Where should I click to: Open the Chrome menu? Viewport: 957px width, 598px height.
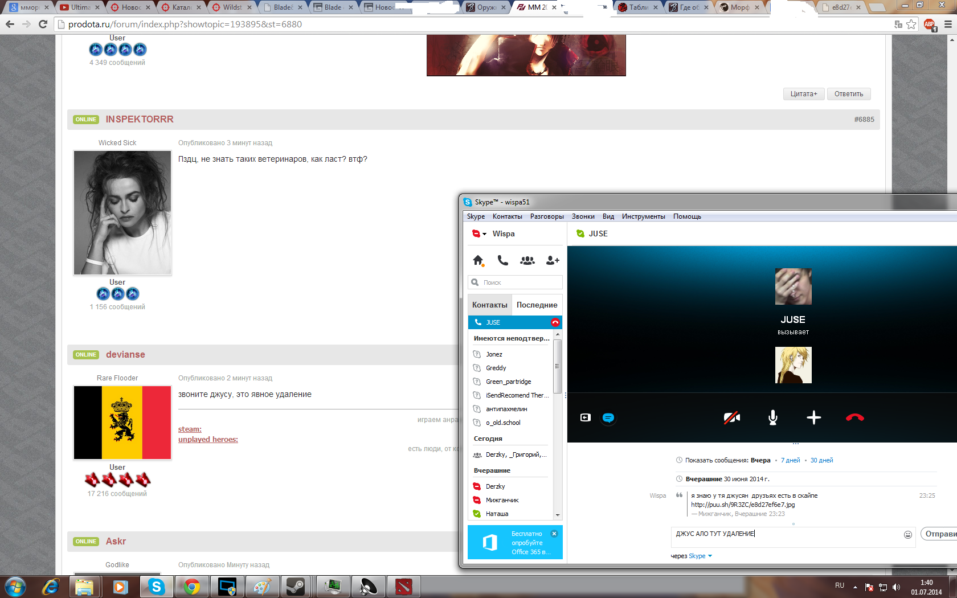948,24
